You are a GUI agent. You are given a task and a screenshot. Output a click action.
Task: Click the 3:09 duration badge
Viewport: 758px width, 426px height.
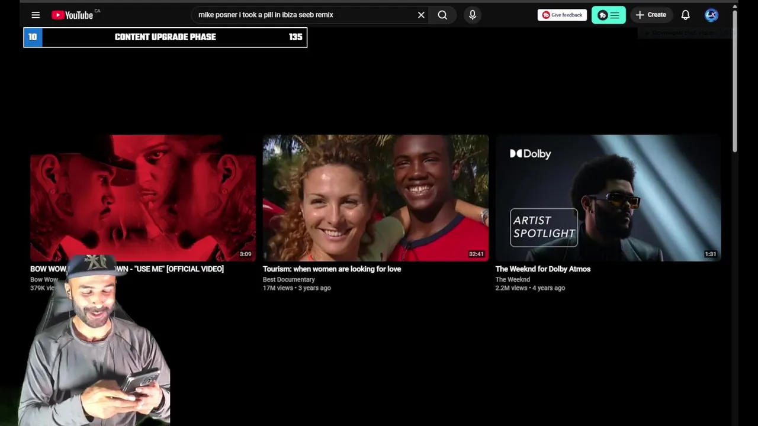245,254
